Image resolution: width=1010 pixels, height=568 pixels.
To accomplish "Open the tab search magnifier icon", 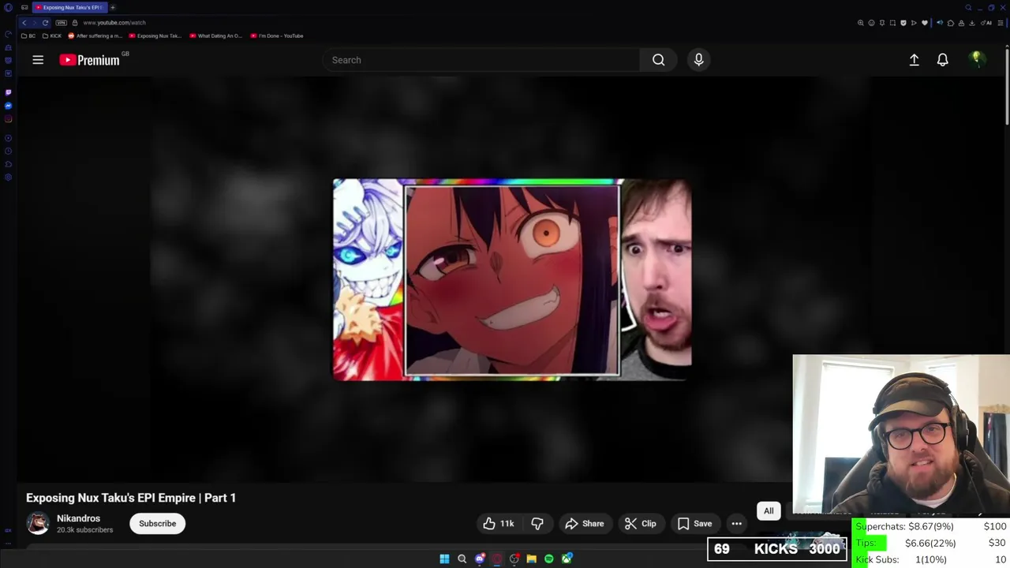I will (x=968, y=7).
